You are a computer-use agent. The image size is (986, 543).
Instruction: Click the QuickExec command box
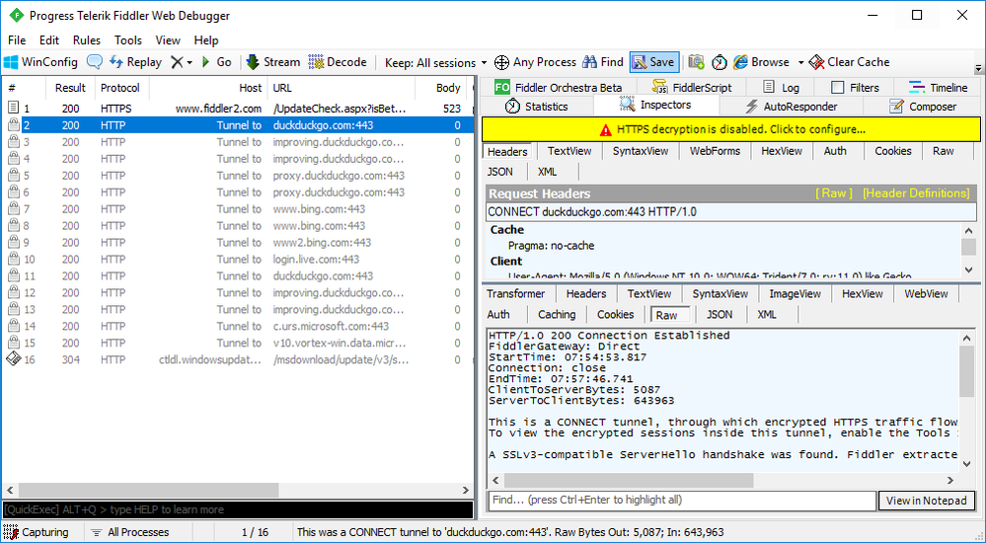point(237,509)
